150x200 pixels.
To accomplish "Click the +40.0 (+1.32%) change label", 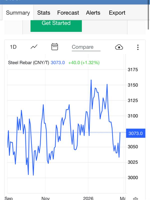I will pos(84,62).
